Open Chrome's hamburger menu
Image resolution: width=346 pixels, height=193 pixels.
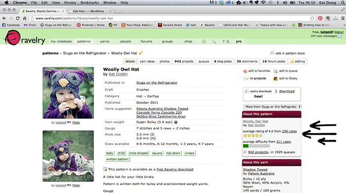click(x=343, y=18)
